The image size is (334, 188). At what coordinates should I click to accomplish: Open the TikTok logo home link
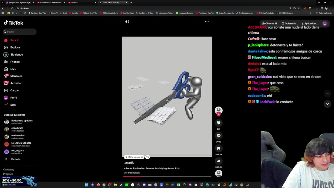(13, 23)
